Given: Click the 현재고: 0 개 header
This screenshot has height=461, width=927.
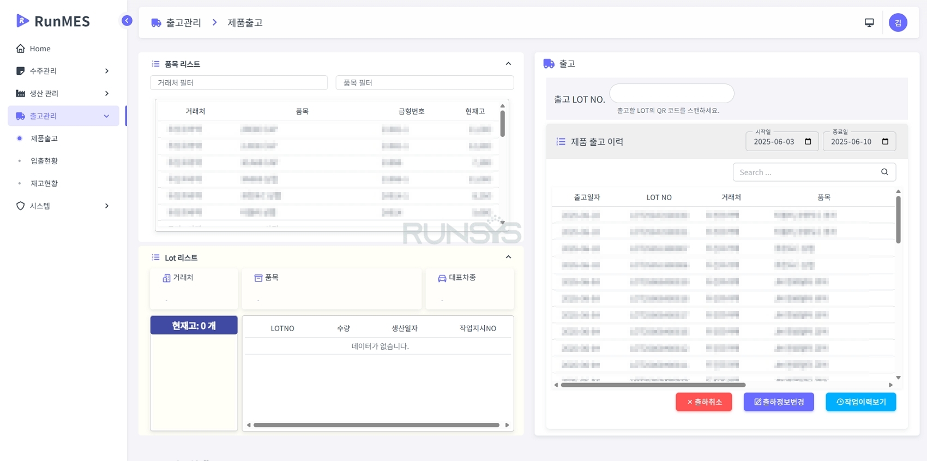Looking at the screenshot, I should (x=194, y=325).
